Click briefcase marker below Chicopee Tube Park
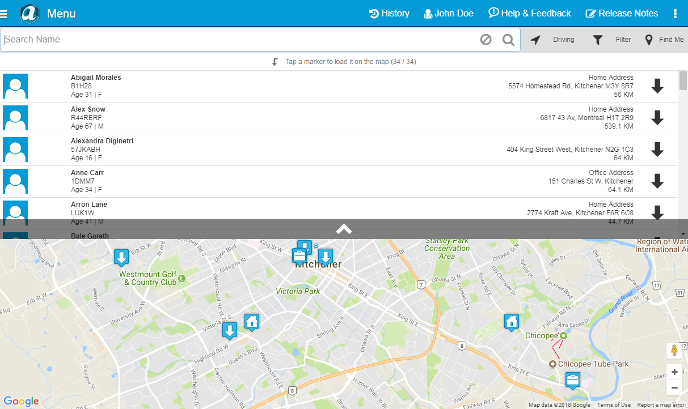This screenshot has height=409, width=688. tap(573, 380)
